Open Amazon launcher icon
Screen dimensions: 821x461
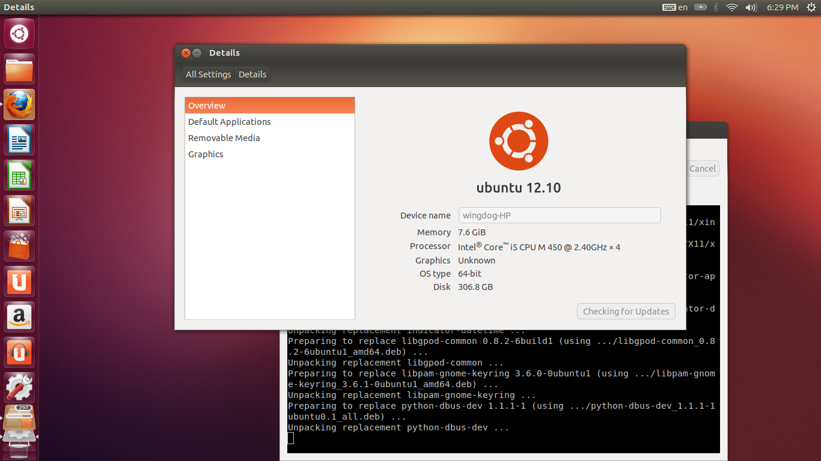click(x=19, y=317)
